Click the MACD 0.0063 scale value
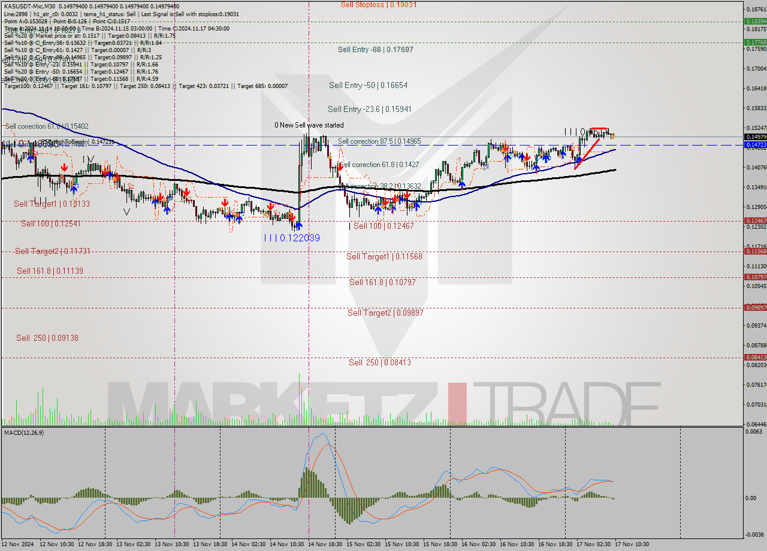The image size is (767, 551). tap(753, 431)
